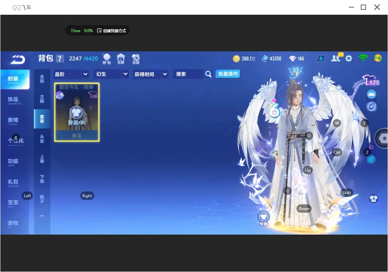Open the backpack help question mark
Image resolution: width=388 pixels, height=272 pixels.
(60, 59)
